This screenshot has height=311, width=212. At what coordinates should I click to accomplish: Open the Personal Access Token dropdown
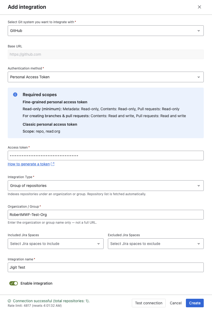[106, 77]
